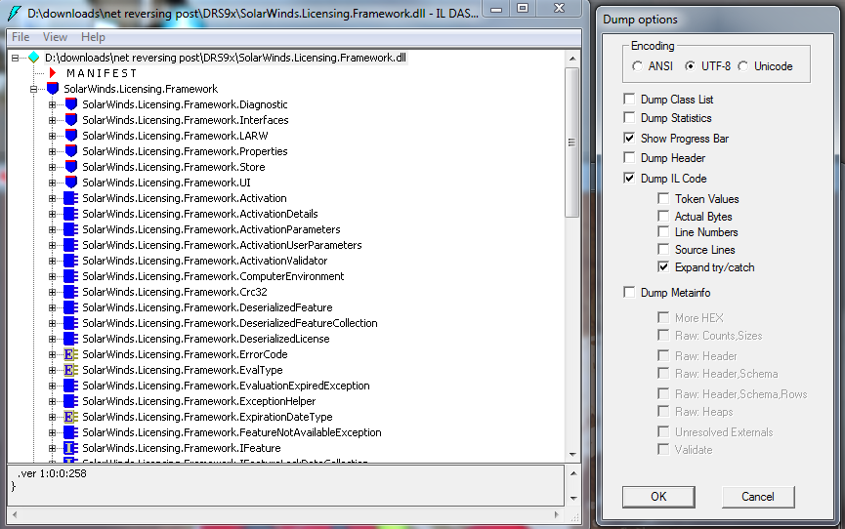Uncheck Dump IL Code option
This screenshot has width=845, height=529.
click(629, 178)
